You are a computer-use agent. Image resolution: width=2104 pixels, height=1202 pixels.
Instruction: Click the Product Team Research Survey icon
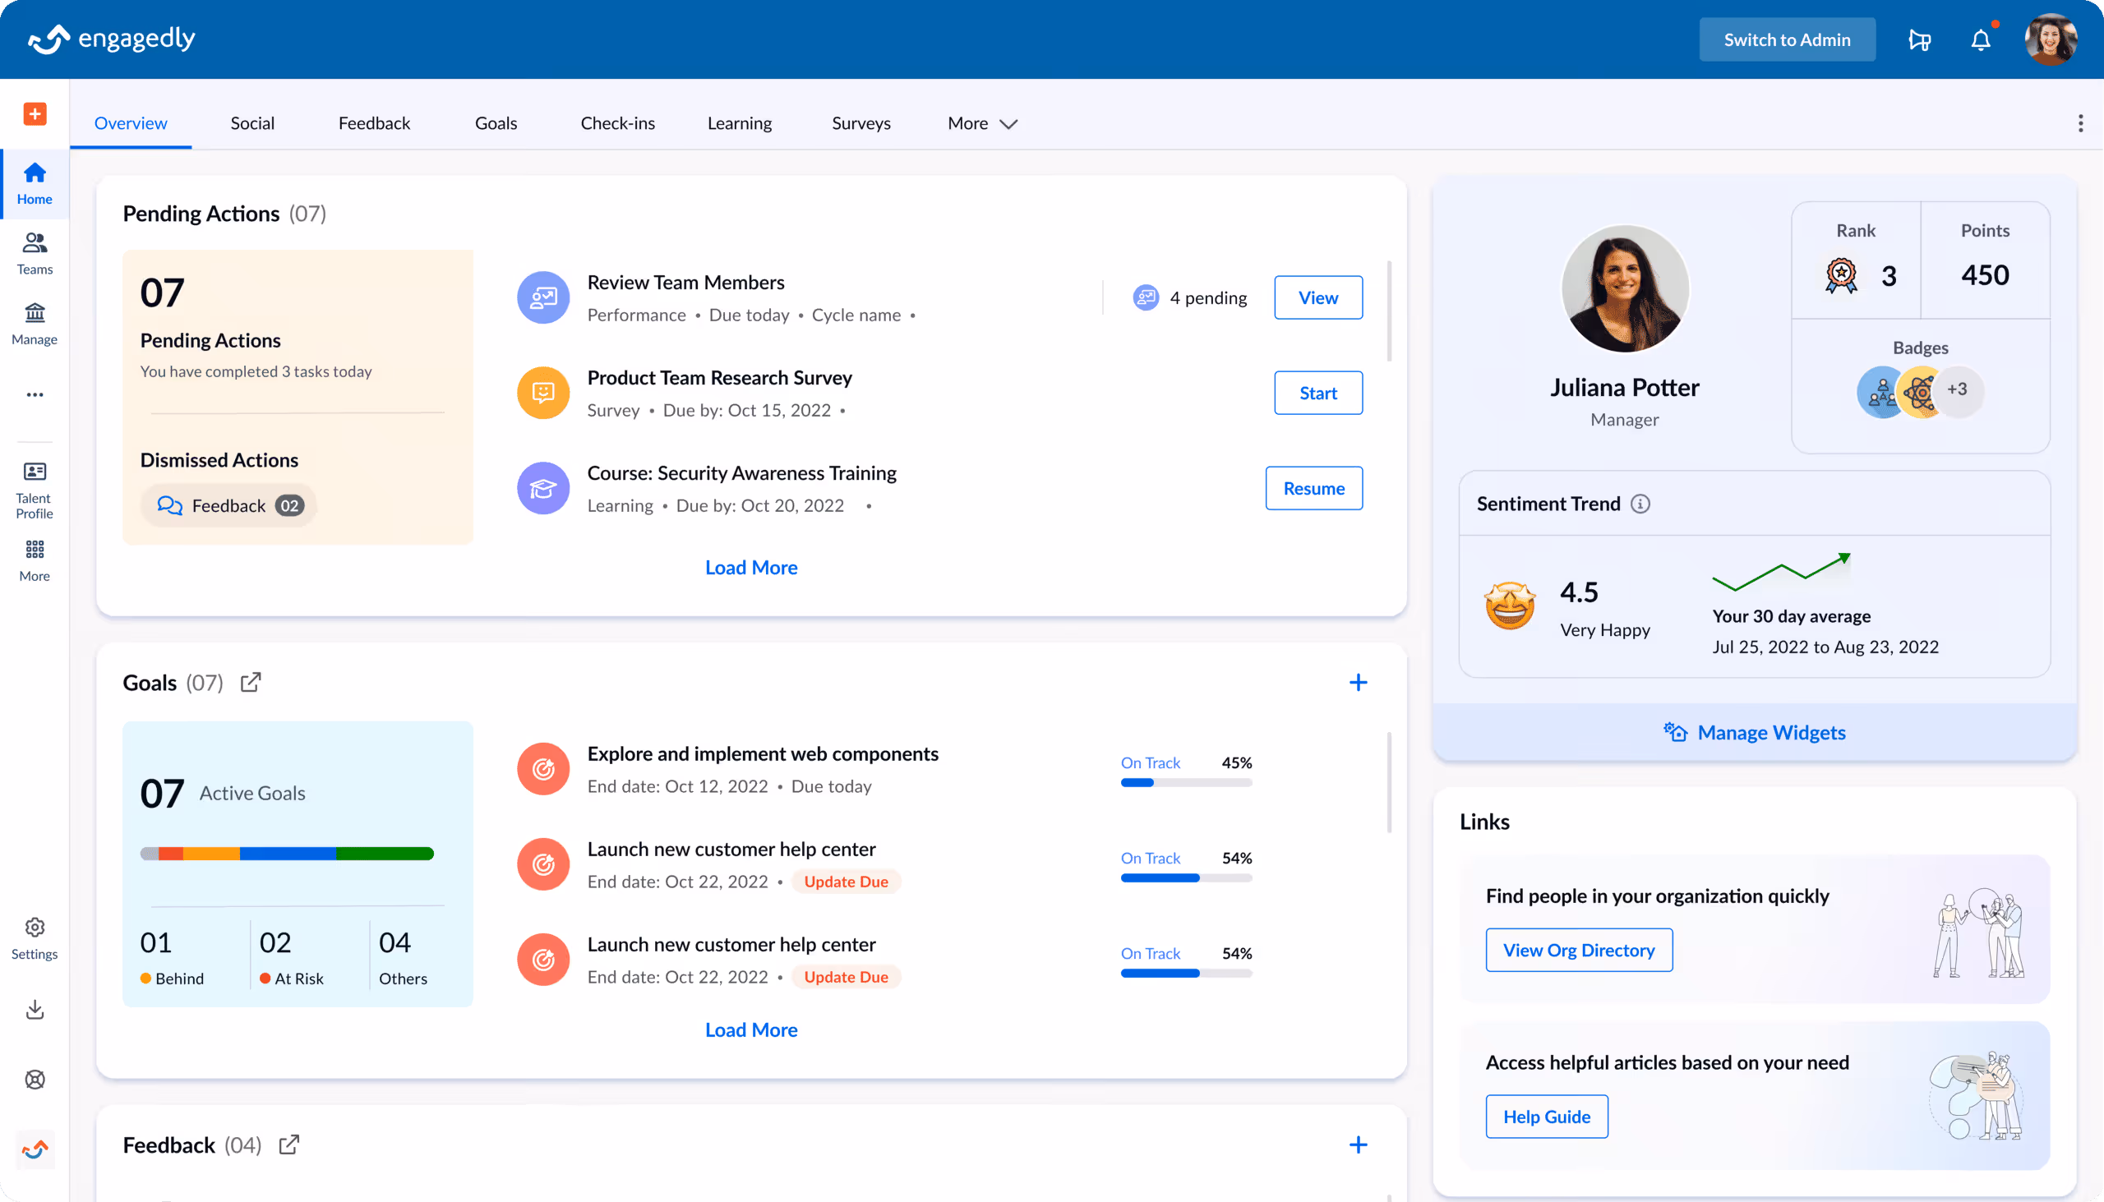[543, 392]
